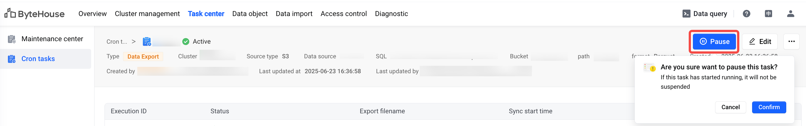Go to the Overview tab
This screenshot has height=126, width=806.
[x=93, y=14]
